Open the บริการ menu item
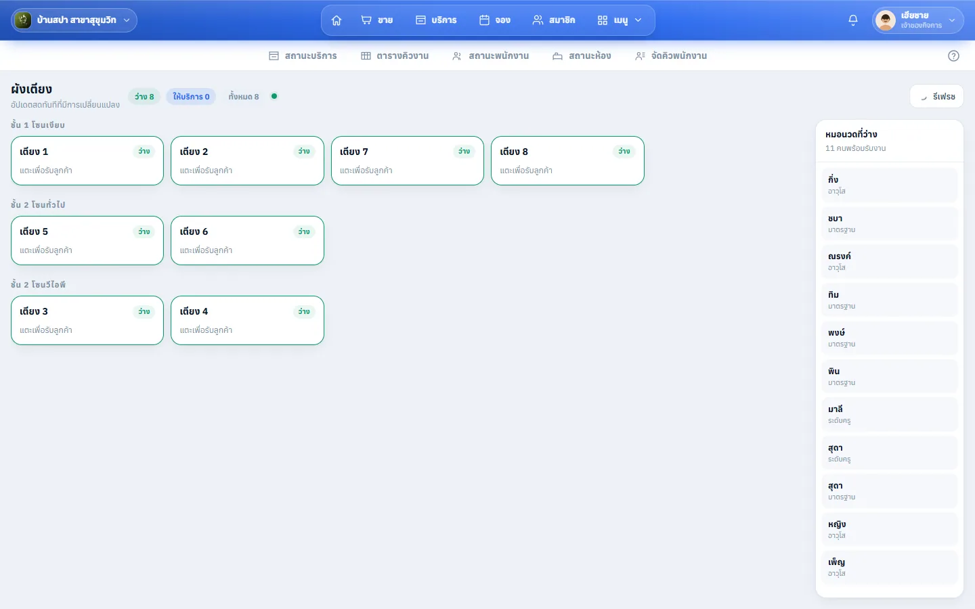975x609 pixels. [436, 20]
